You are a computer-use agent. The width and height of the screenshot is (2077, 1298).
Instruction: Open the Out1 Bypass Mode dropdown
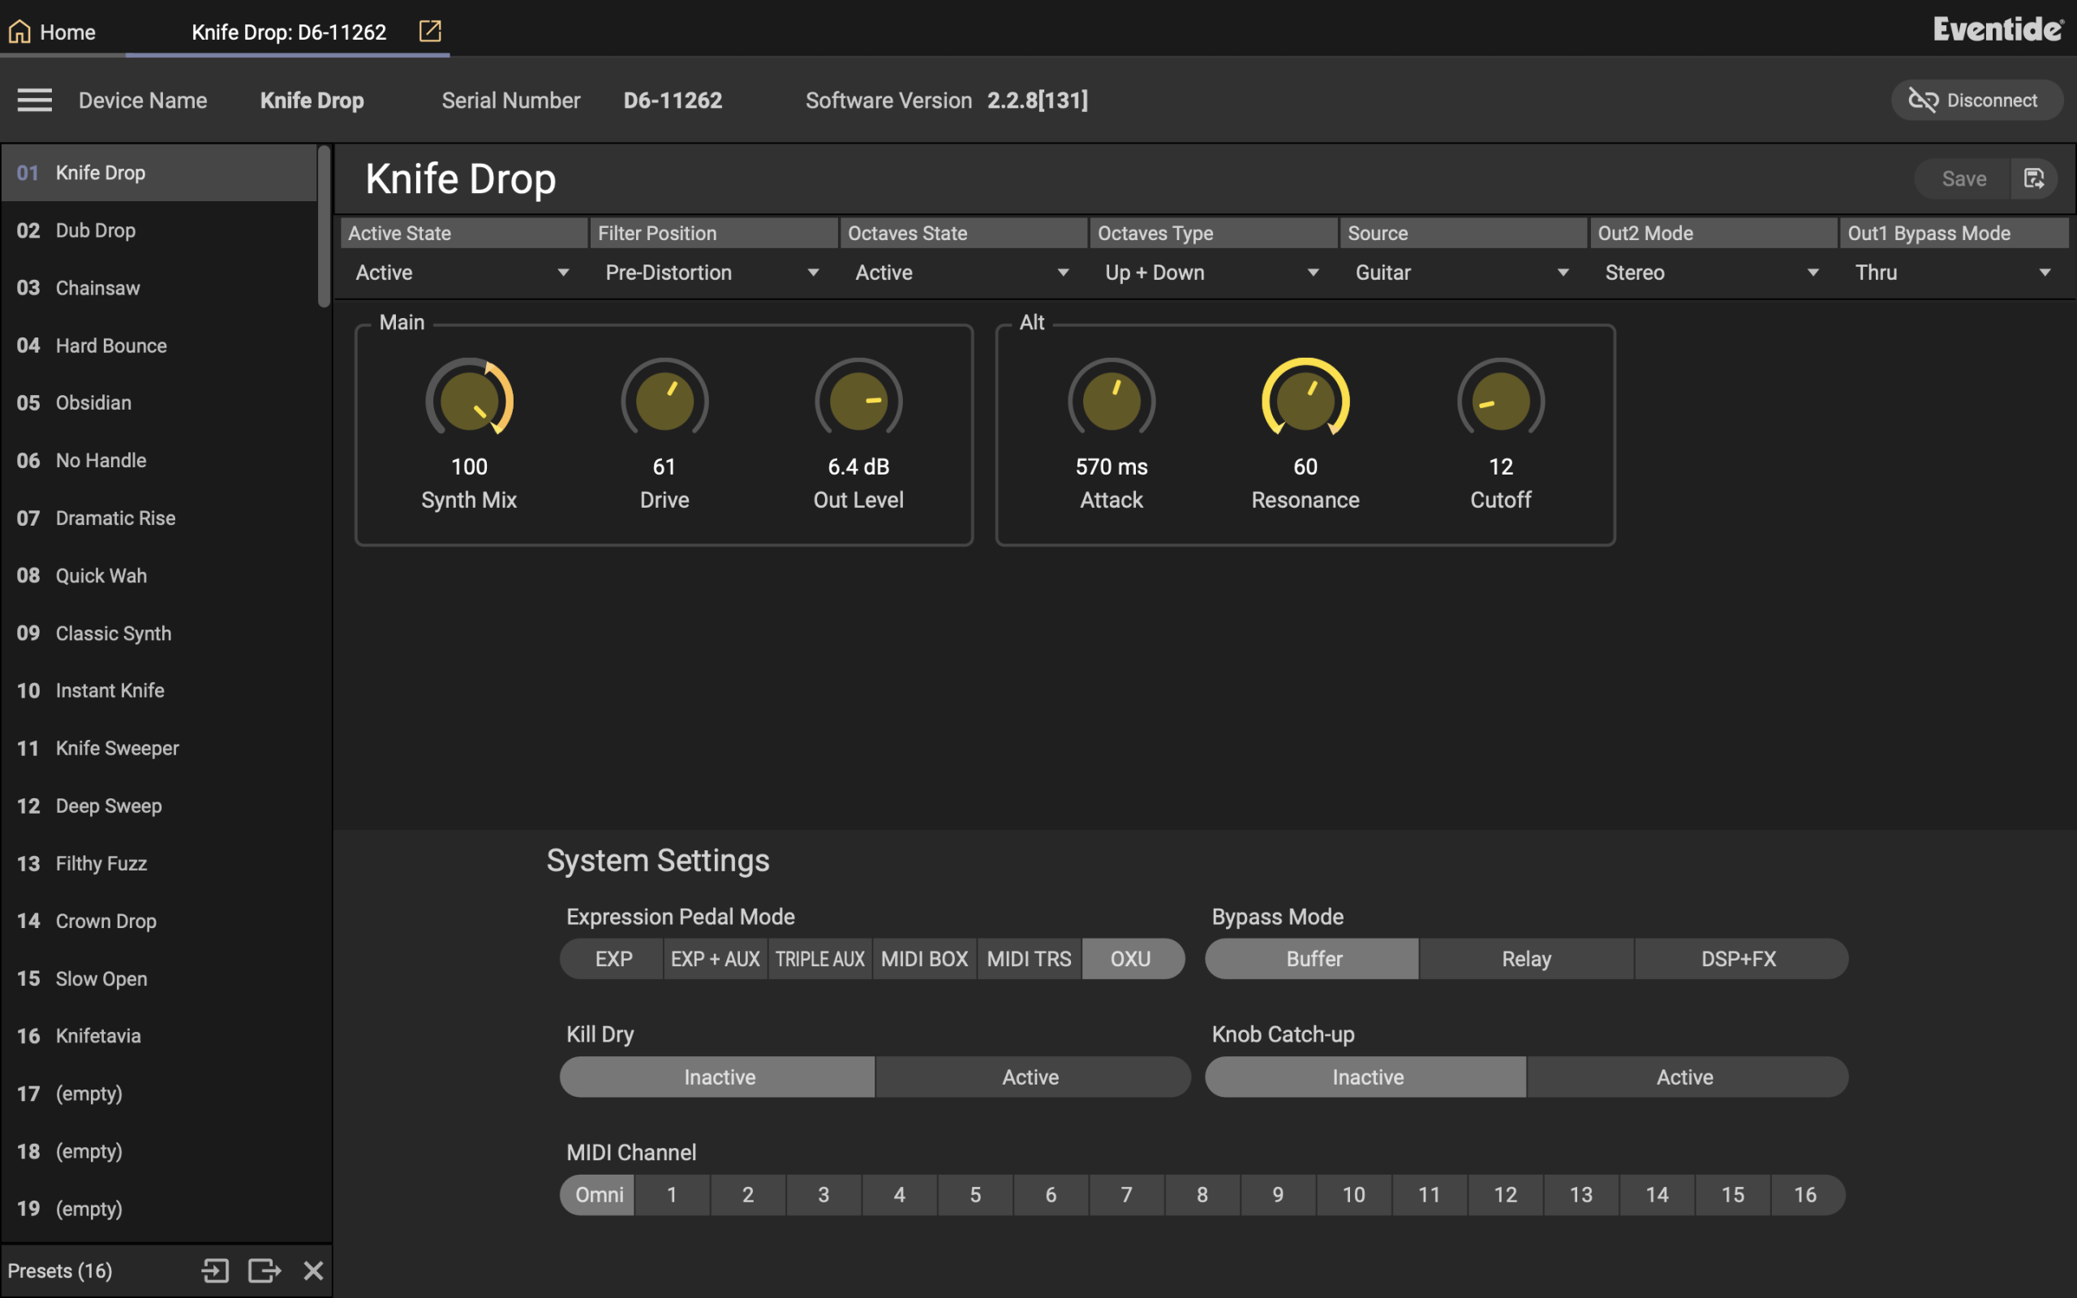coord(1954,272)
